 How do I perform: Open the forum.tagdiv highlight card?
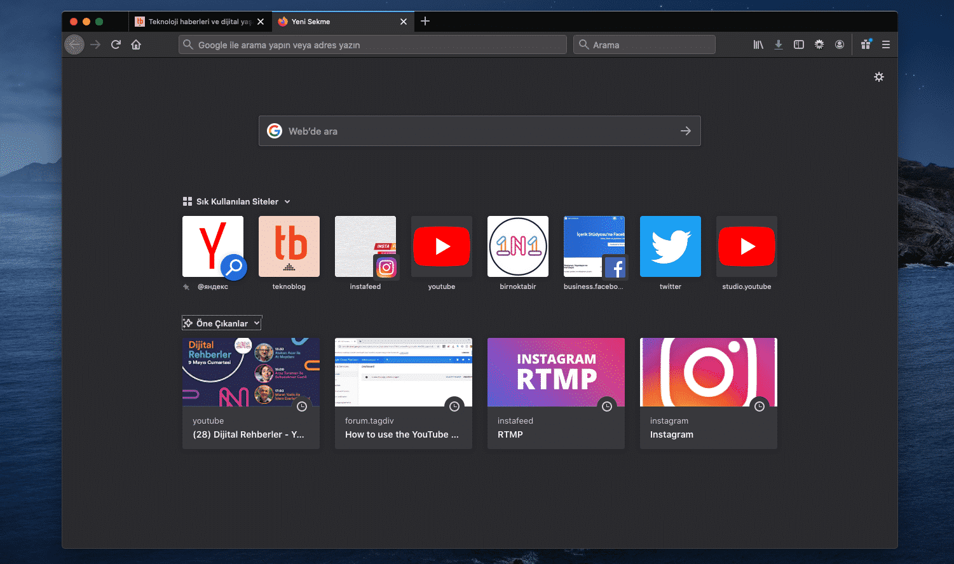coord(404,393)
